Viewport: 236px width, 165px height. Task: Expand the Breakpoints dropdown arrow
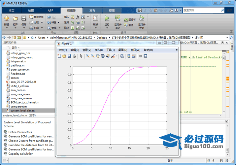pos(95,28)
